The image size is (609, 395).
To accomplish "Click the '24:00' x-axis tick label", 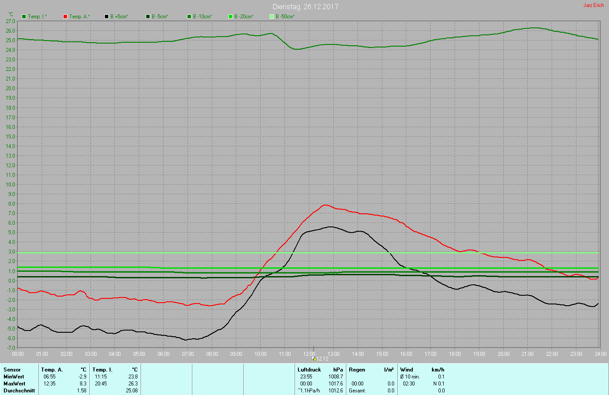I will point(600,354).
